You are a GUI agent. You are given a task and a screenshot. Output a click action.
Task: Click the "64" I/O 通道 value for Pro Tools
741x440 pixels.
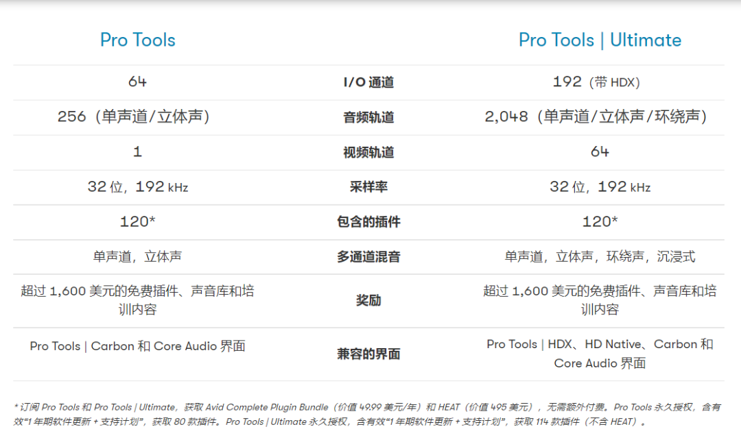point(137,82)
